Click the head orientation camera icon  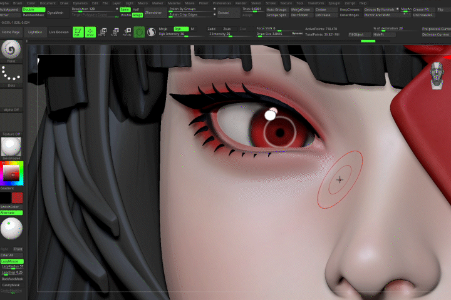point(437,76)
